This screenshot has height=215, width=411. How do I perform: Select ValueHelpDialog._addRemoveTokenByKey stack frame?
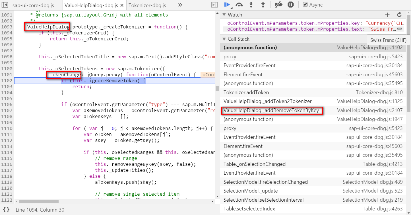[313, 110]
